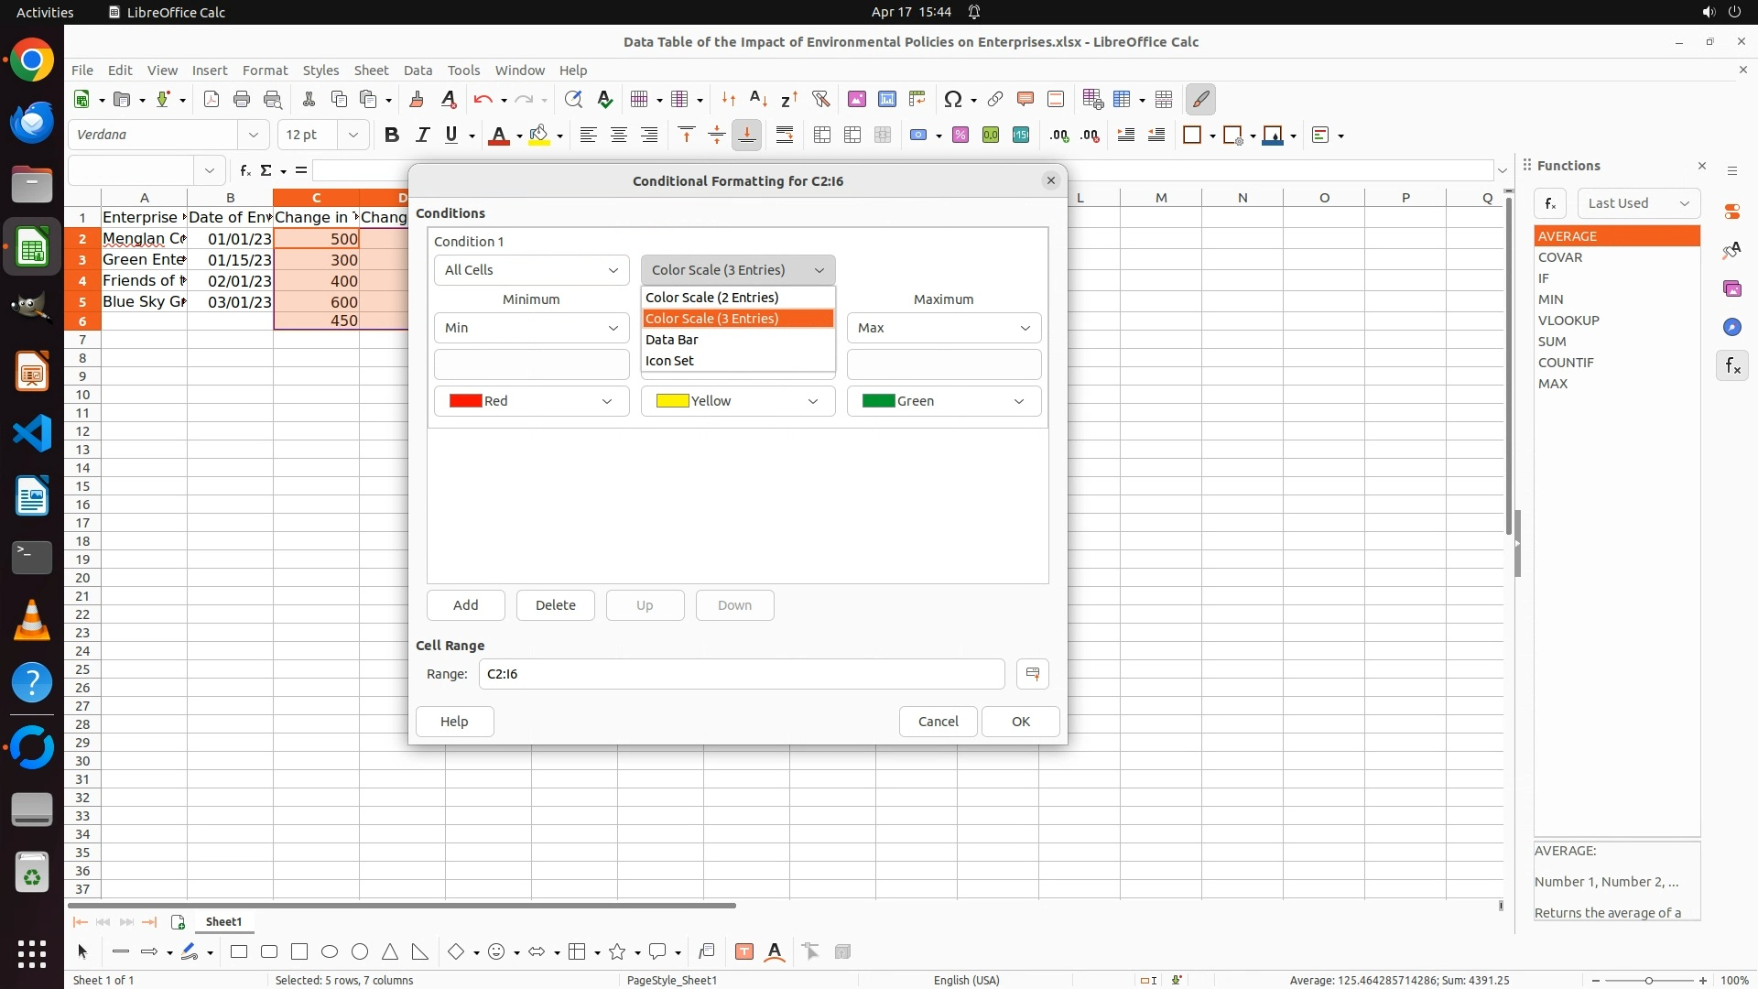Viewport: 1758px width, 989px height.
Task: Toggle Underline formatting button
Action: [451, 136]
